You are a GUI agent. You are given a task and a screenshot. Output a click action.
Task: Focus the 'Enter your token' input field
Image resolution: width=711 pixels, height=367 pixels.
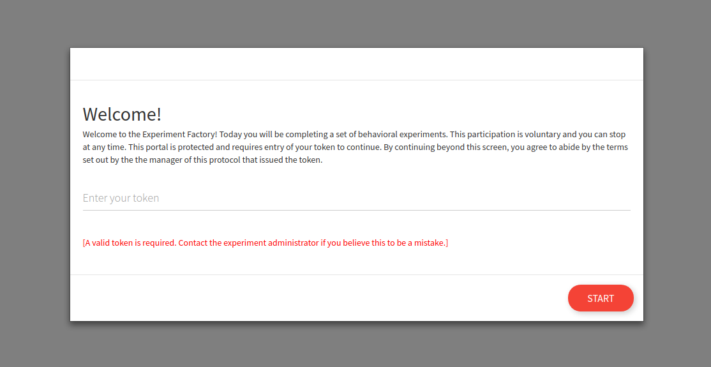356,198
